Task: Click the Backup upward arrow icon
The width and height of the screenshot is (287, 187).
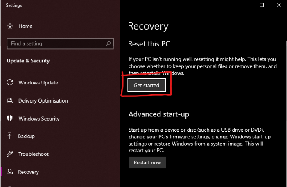Action: pos(9,136)
